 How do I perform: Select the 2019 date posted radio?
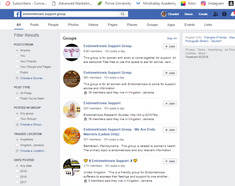click(17, 171)
